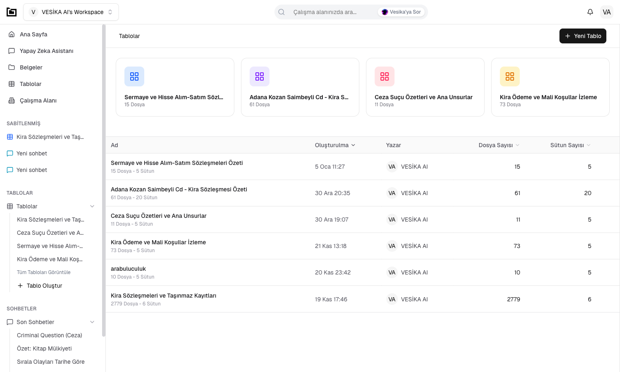Collapse the Son Sohbetler section
This screenshot has height=372, width=620.
point(92,322)
